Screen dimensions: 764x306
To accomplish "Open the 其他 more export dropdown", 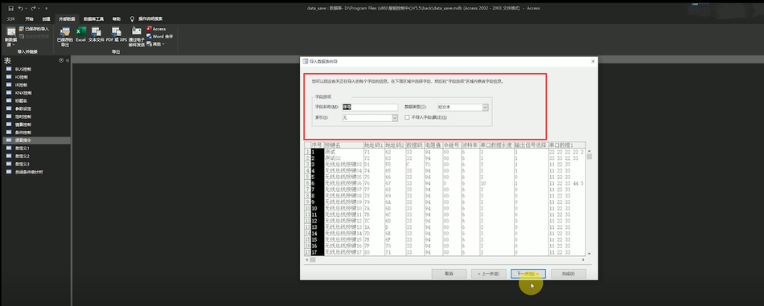I will [155, 44].
